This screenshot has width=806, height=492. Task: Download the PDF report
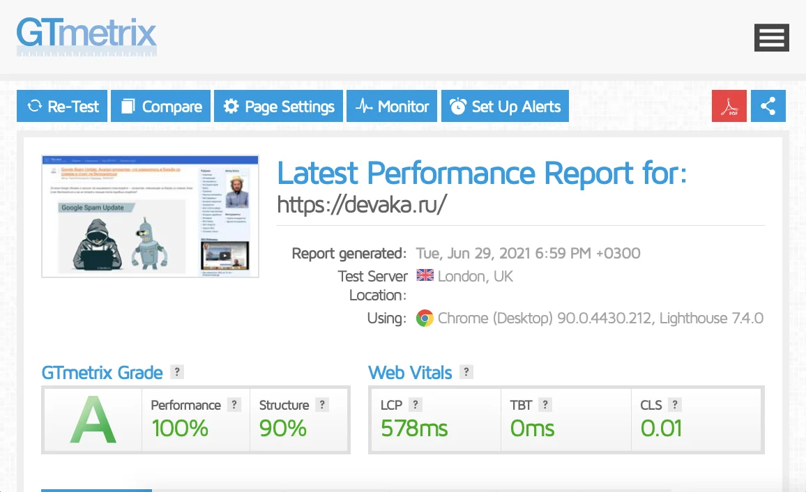click(729, 106)
